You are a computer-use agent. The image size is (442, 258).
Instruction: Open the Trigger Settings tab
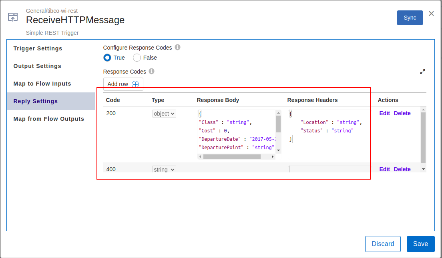(38, 48)
